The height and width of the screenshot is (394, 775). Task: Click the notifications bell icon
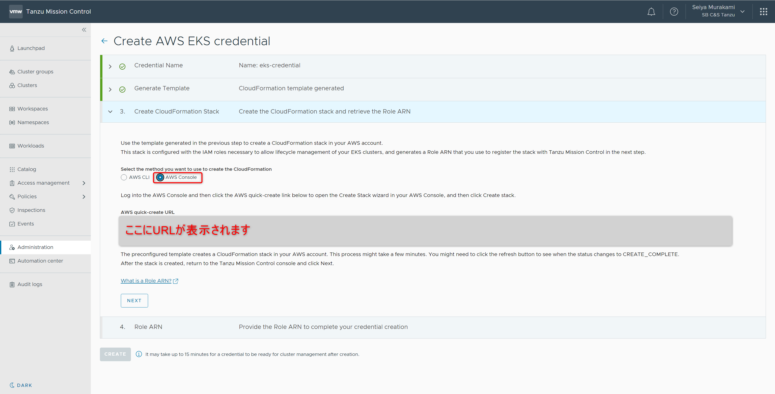651,12
